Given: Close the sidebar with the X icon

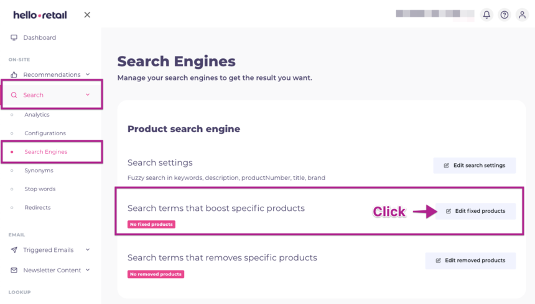Looking at the screenshot, I should tap(87, 15).
